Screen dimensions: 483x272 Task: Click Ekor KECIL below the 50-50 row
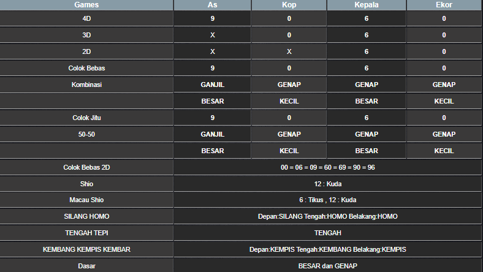coord(444,151)
